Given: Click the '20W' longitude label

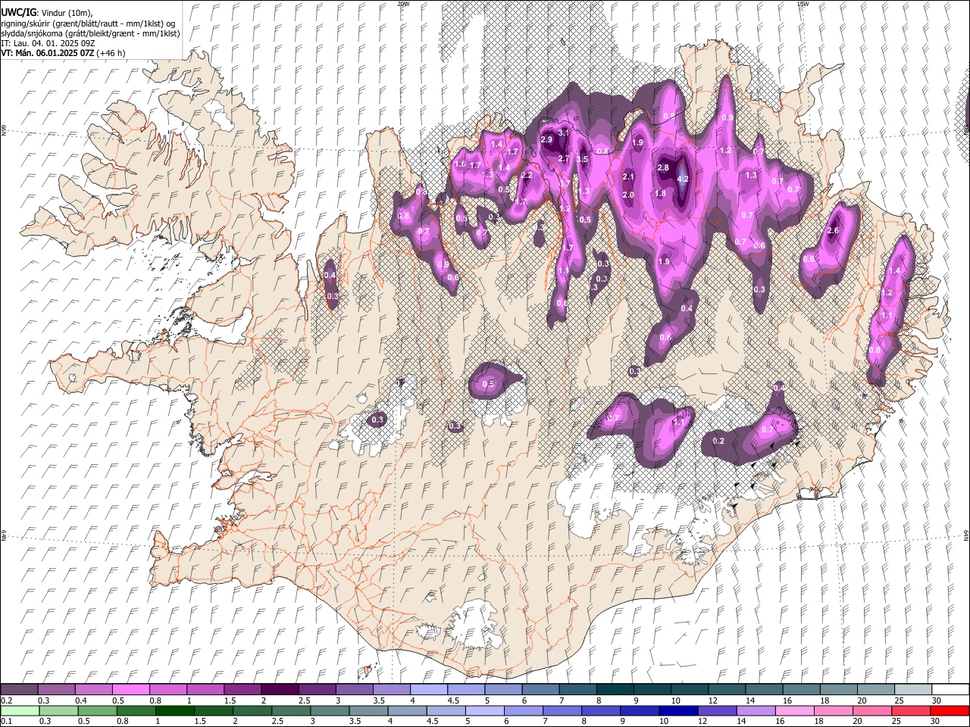Looking at the screenshot, I should coord(403,4).
